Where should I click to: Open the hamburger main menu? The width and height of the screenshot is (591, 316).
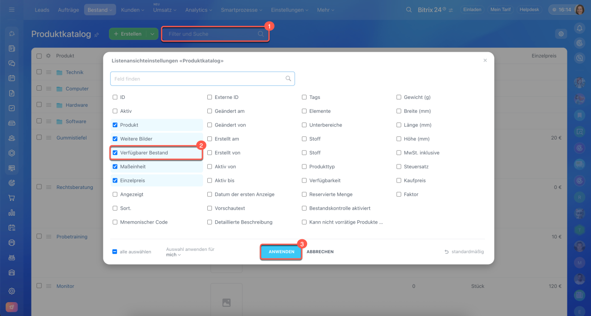coord(12,10)
